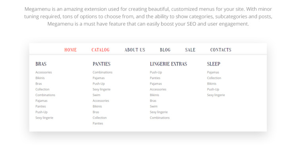Screen dimensions: 297x154
Task: Click Sexy lingerie under BRAS column
Action: (x=44, y=118)
